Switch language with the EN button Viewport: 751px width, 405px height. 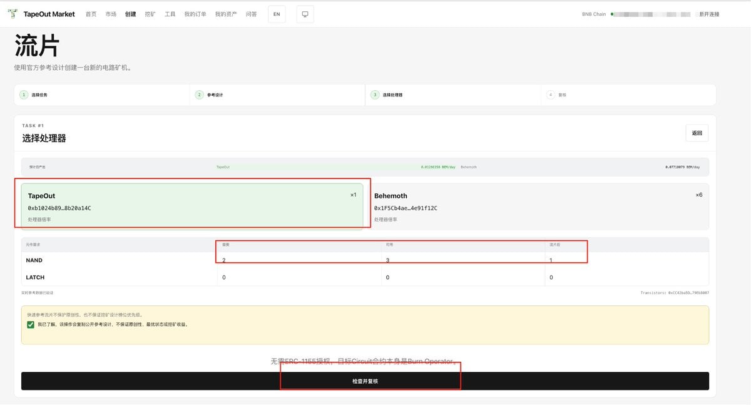[277, 14]
